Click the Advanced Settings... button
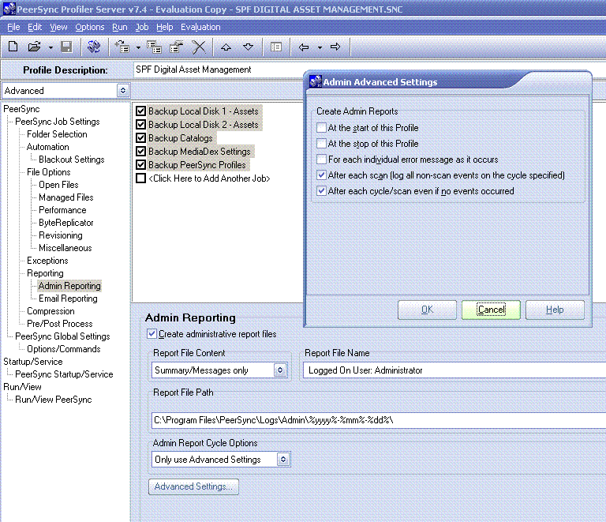 point(193,486)
